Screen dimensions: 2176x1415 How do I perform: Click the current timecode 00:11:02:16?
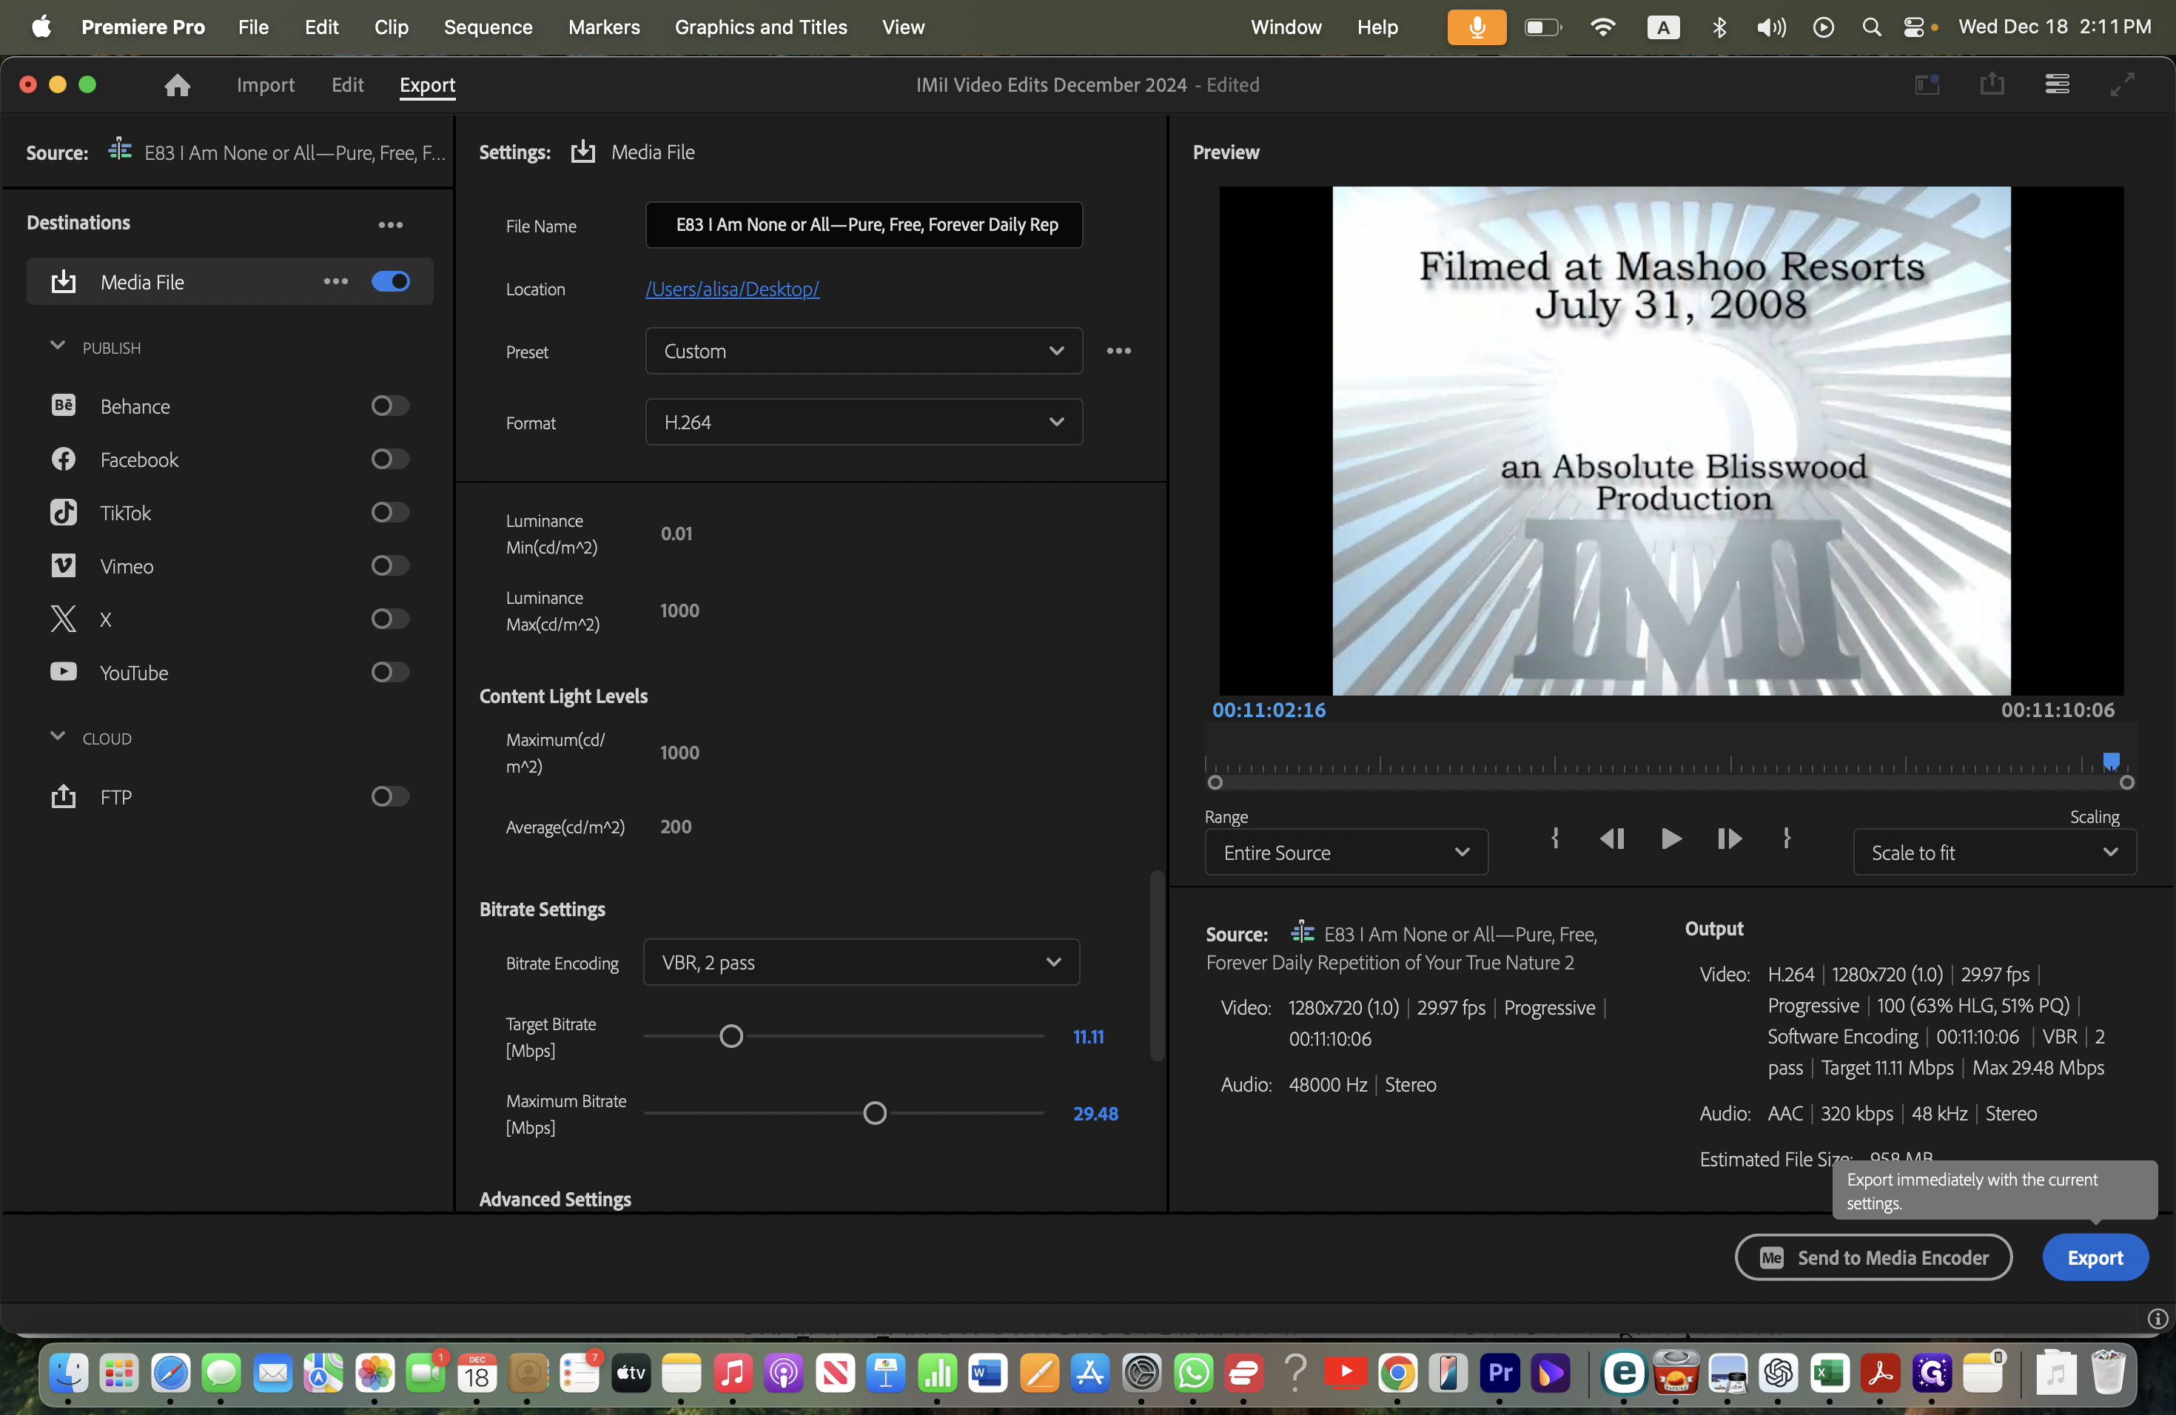(x=1268, y=710)
